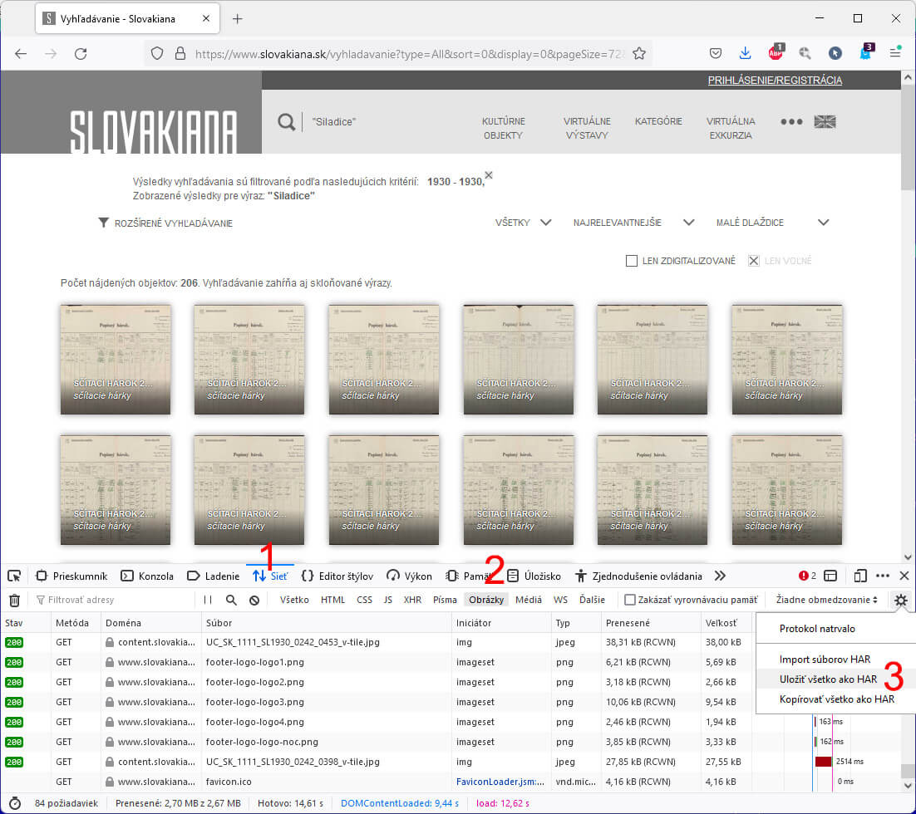Expand ROZŠÍRENÉ VYHĽADÁVANIE advanced search
This screenshot has height=814, width=916.
click(x=166, y=223)
